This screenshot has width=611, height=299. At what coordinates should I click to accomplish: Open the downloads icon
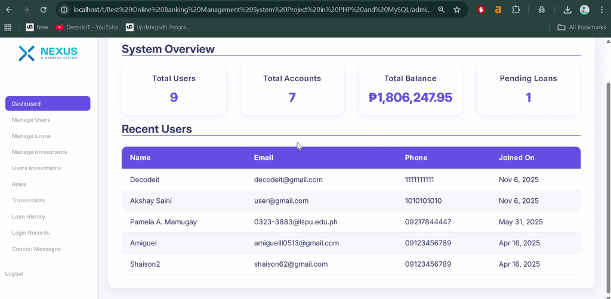[x=567, y=10]
